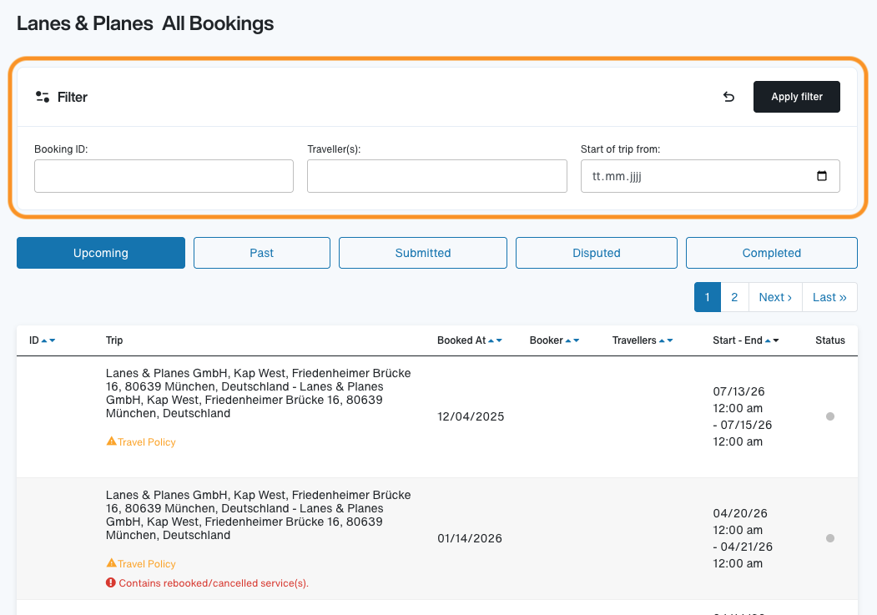Select the Upcoming tab

[101, 253]
